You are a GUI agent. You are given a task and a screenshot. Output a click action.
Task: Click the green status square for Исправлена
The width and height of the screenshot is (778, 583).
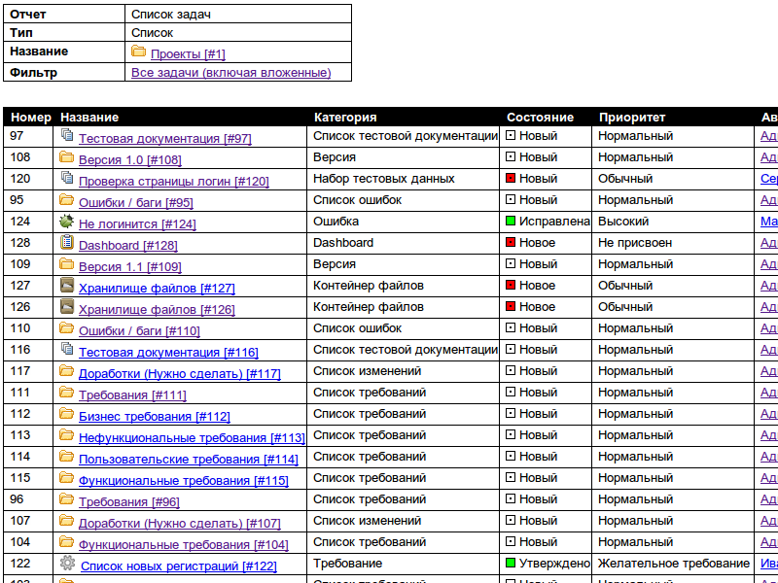(x=511, y=222)
